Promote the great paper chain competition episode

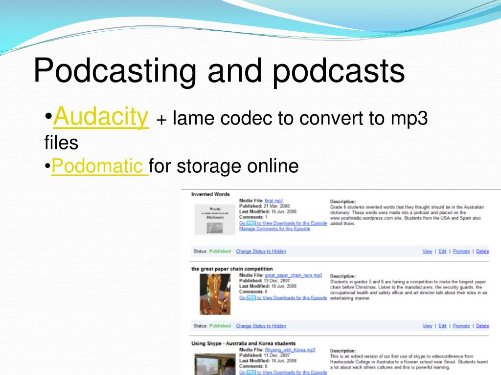coord(461,326)
